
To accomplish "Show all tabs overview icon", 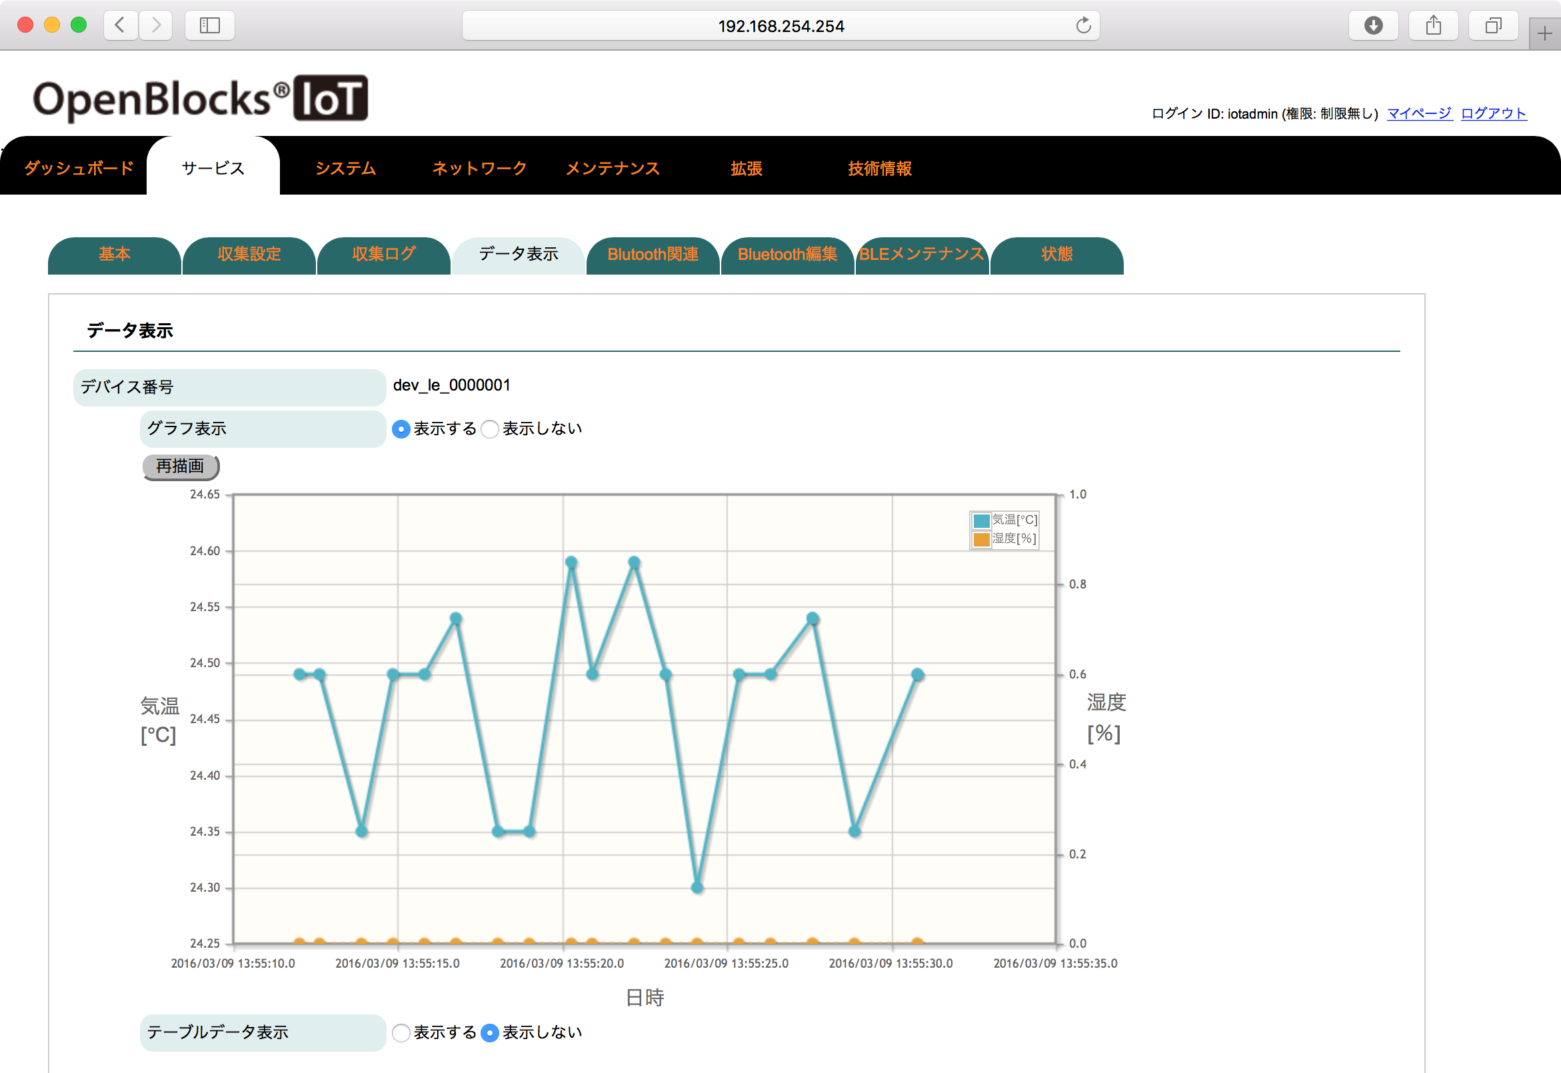I will [1493, 25].
